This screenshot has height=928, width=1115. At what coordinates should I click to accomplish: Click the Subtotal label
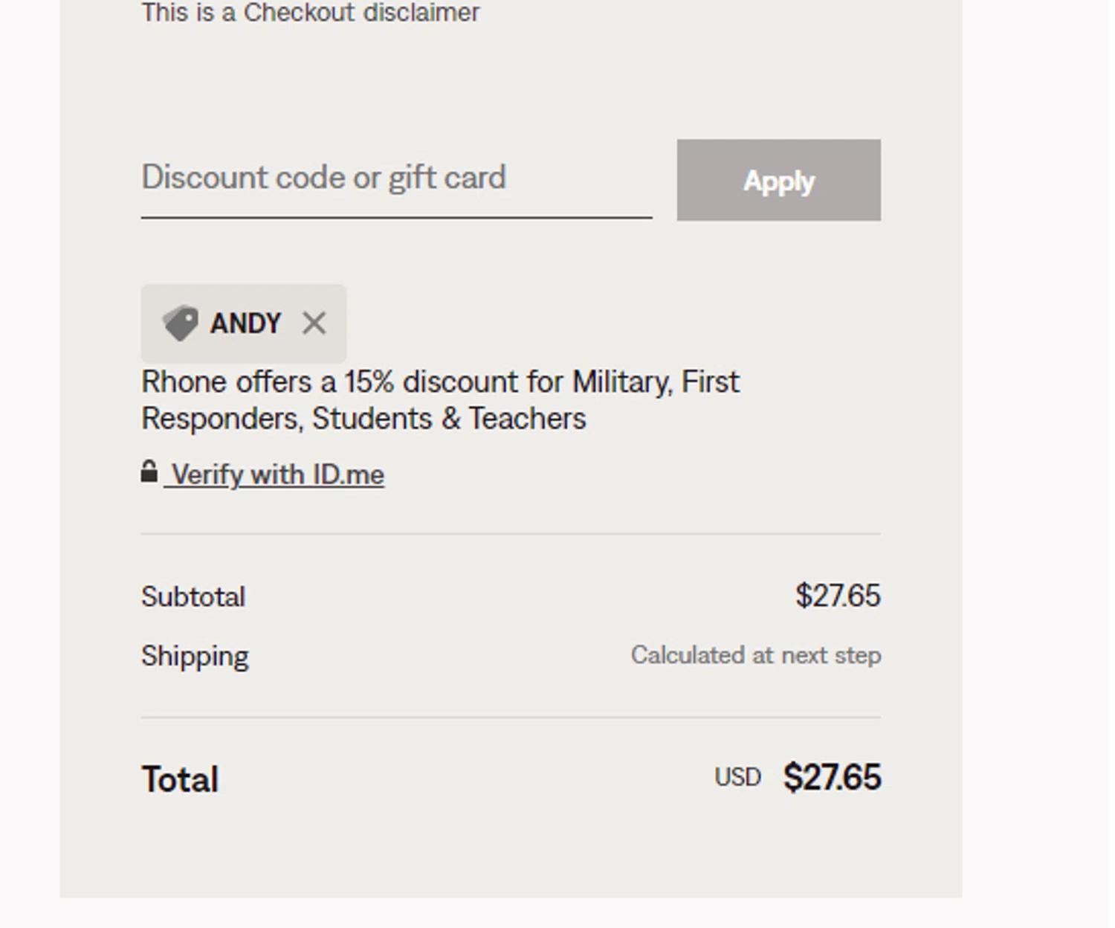(x=193, y=597)
